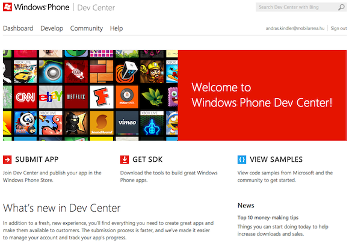Click the News section heading
Viewport: 349px width, 243px height.
click(x=246, y=205)
